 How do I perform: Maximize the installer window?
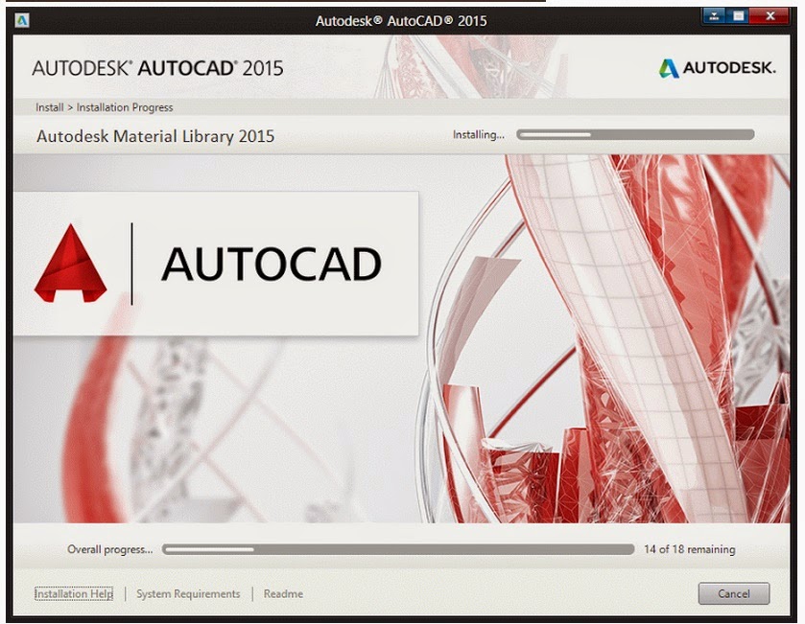pyautogui.click(x=738, y=16)
